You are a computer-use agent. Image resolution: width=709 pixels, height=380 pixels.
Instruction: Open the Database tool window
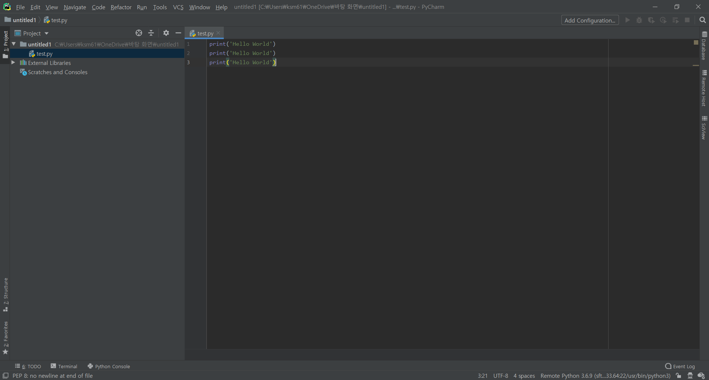point(704,46)
